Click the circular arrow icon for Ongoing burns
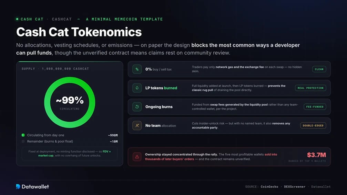The width and height of the screenshot is (347, 195). tap(137, 107)
